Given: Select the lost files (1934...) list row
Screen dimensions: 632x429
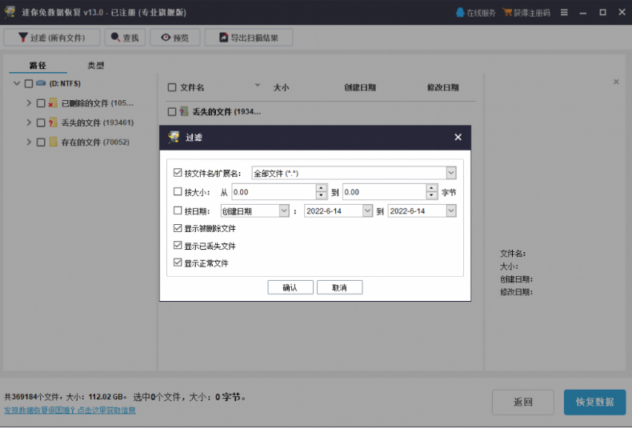Looking at the screenshot, I should (321, 112).
